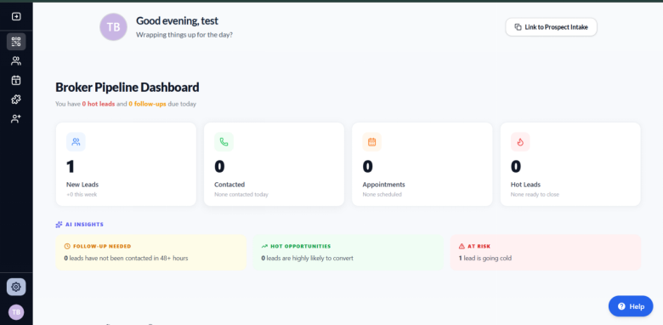Click 'leads have not been contacted in 48+ hours'
The image size is (663, 325).
click(x=128, y=258)
